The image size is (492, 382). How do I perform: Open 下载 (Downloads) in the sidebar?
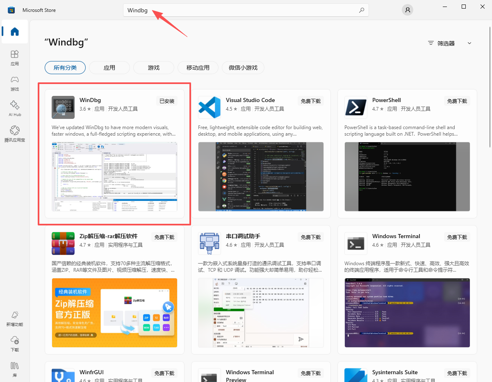click(x=15, y=344)
